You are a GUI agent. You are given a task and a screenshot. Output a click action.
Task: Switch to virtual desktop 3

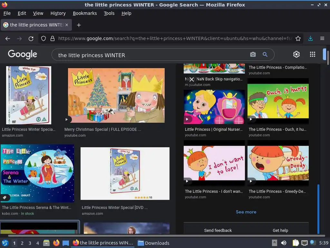(x=30, y=243)
